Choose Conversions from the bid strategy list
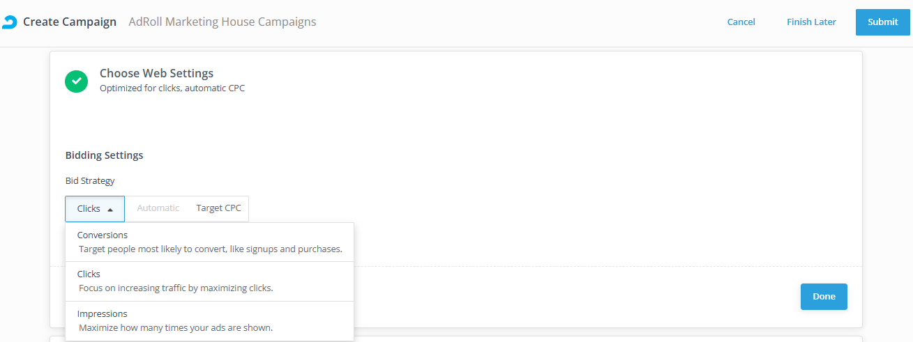The width and height of the screenshot is (913, 342). pyautogui.click(x=103, y=235)
